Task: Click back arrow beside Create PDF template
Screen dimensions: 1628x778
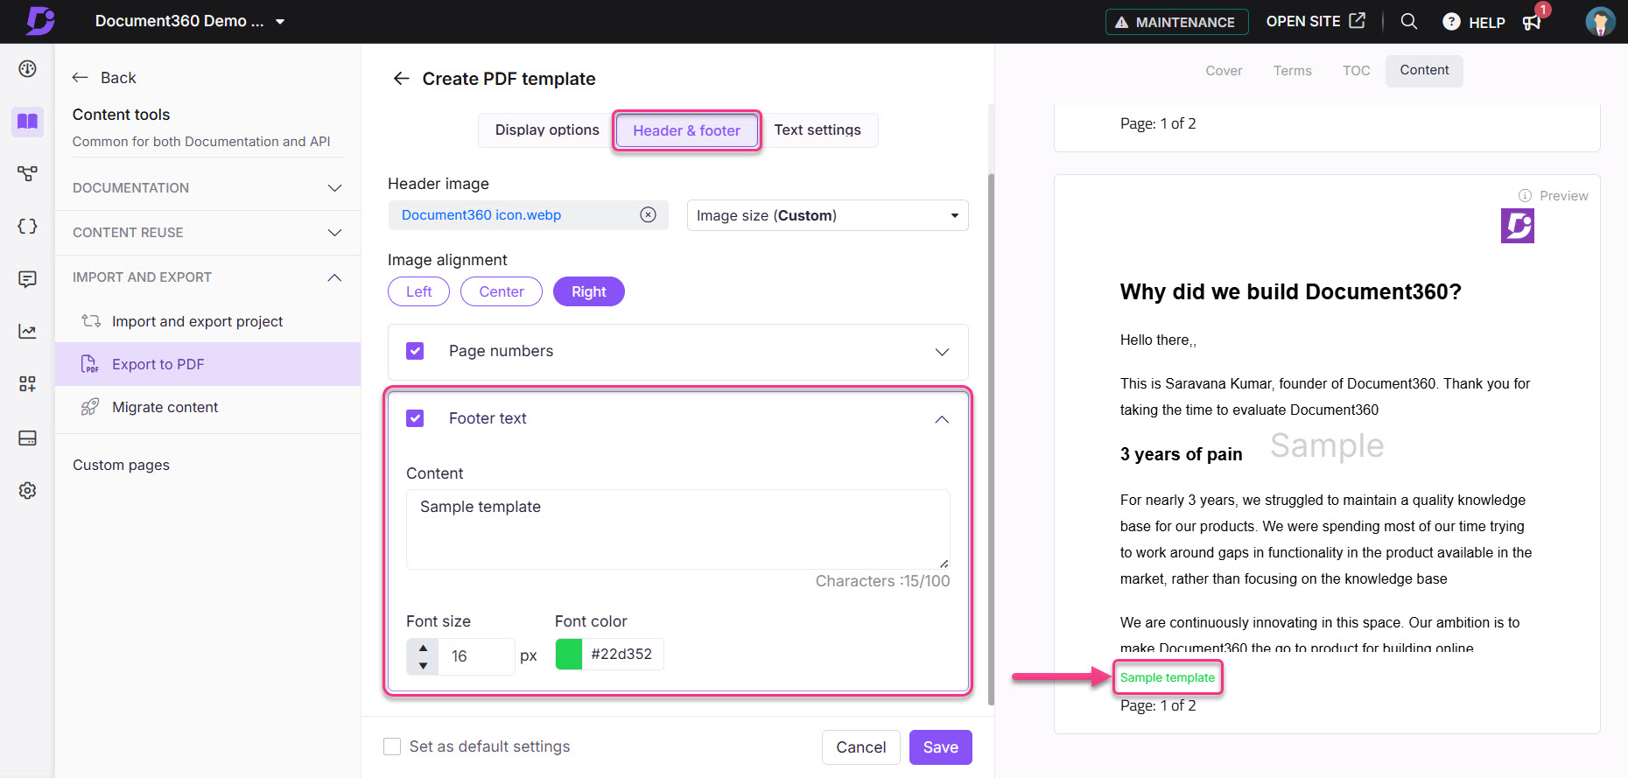Action: pyautogui.click(x=401, y=79)
